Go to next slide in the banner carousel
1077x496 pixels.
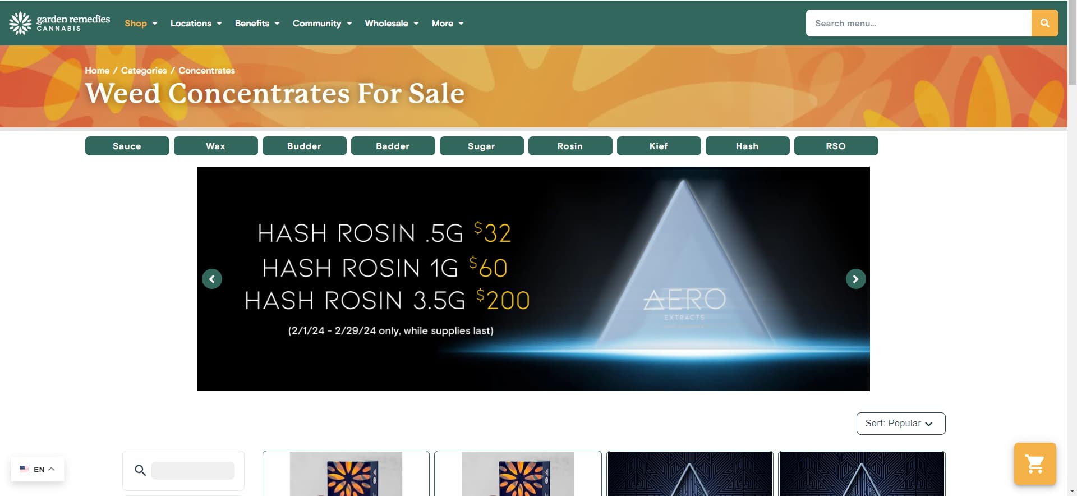point(855,279)
